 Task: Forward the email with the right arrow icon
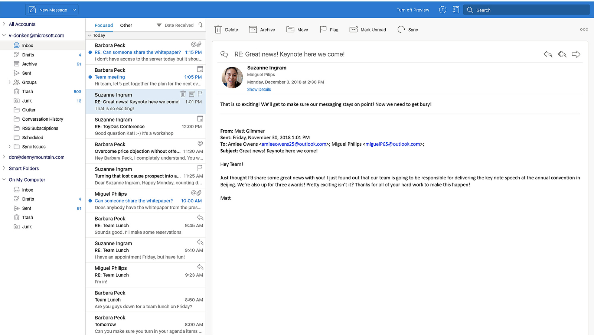[x=576, y=55]
